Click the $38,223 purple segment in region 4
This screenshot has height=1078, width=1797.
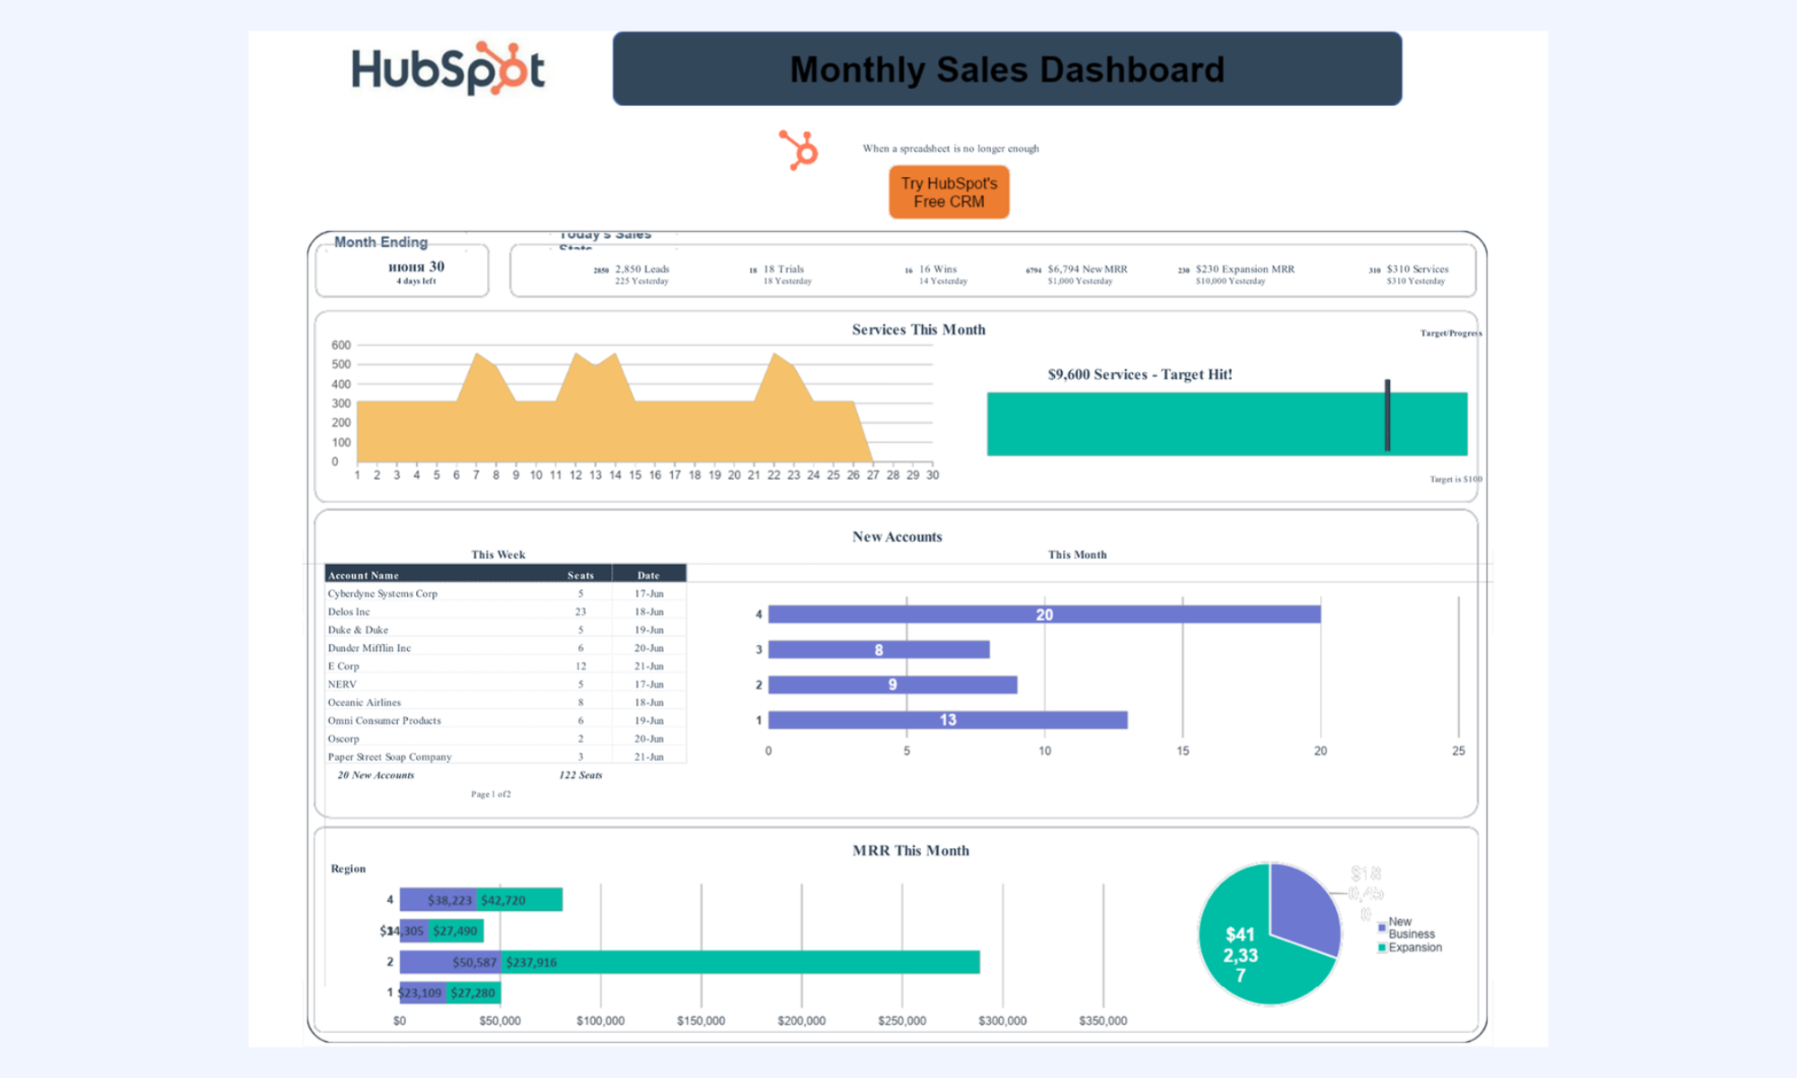point(438,899)
